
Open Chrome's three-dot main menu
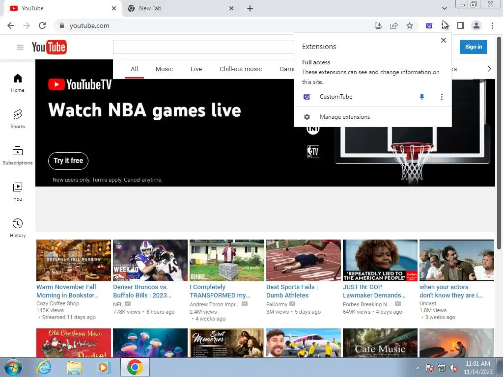click(492, 26)
